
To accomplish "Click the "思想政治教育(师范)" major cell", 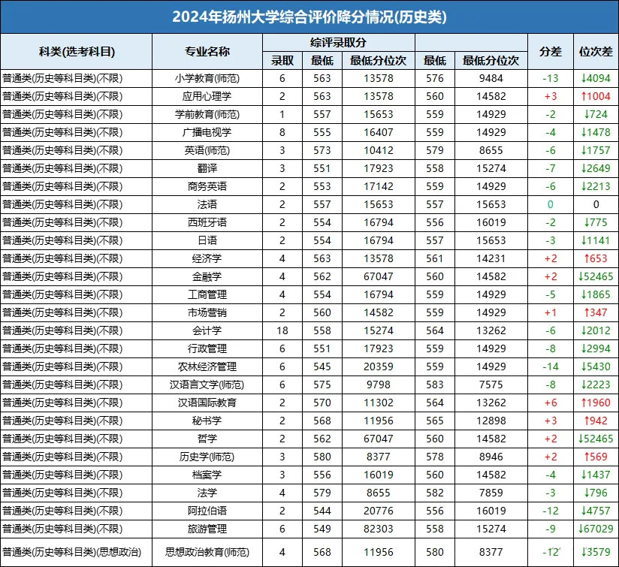I will coord(207,552).
